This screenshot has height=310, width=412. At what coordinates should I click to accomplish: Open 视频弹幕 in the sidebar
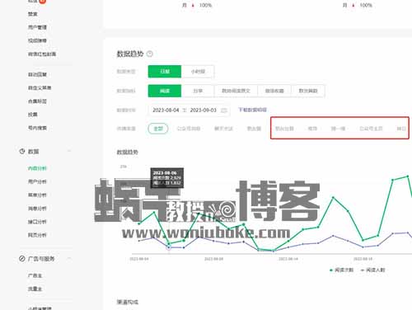[x=37, y=40]
